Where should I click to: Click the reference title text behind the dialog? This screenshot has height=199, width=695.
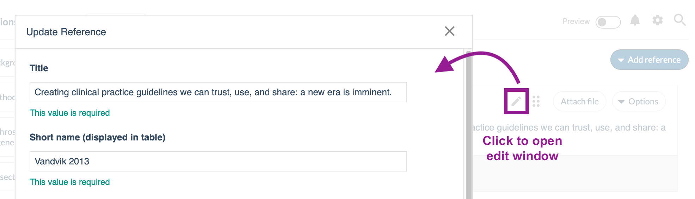[569, 127]
